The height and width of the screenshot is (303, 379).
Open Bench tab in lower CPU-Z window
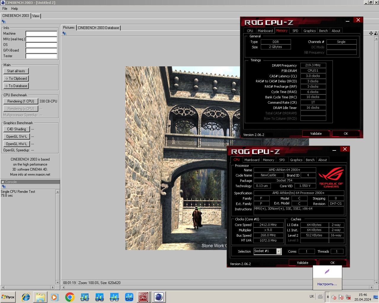click(310, 160)
